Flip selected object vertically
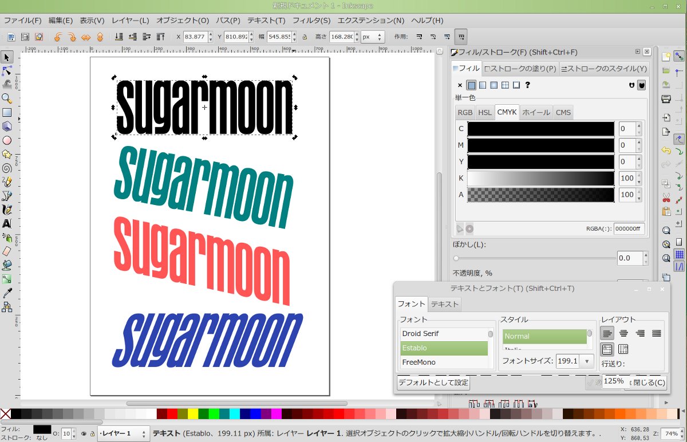 point(100,37)
